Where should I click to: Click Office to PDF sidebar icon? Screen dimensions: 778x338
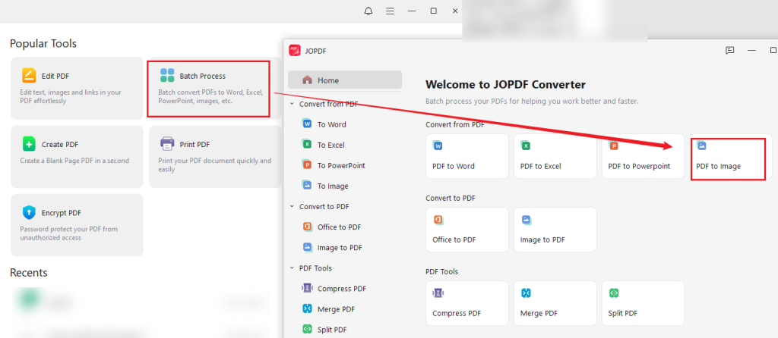point(307,227)
